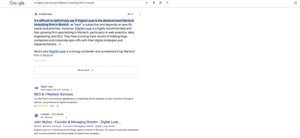
Task: Open the AI Overview +7 sources
Action: (130, 14)
